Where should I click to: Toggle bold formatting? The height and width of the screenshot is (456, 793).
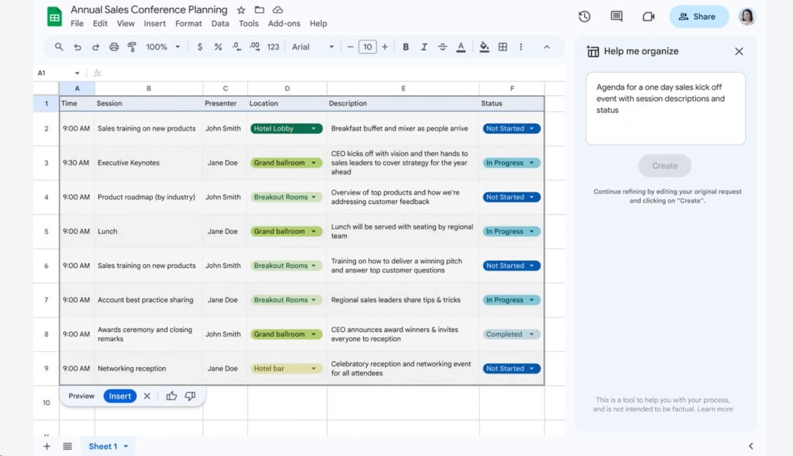point(405,47)
